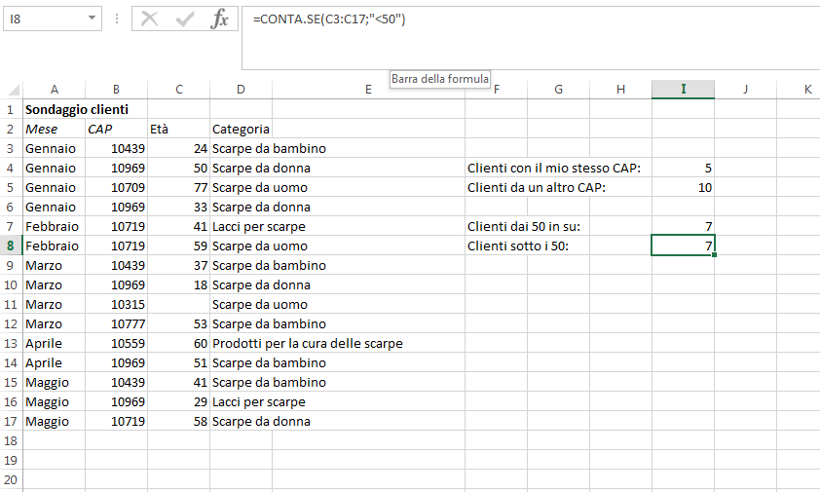The height and width of the screenshot is (492, 820).
Task: Cancel formula entry with the X icon
Action: point(150,19)
